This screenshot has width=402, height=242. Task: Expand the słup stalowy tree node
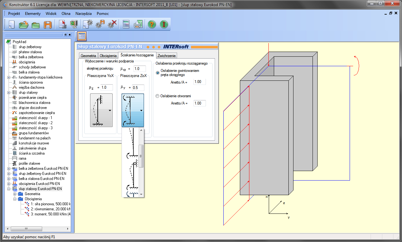click(9, 92)
